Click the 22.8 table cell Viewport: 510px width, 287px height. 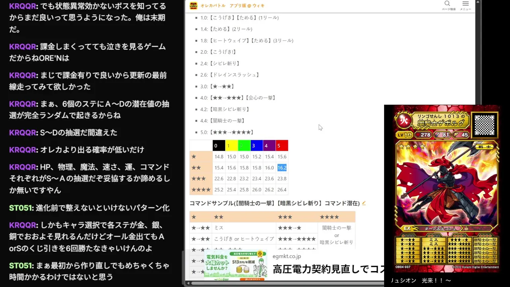(x=231, y=179)
